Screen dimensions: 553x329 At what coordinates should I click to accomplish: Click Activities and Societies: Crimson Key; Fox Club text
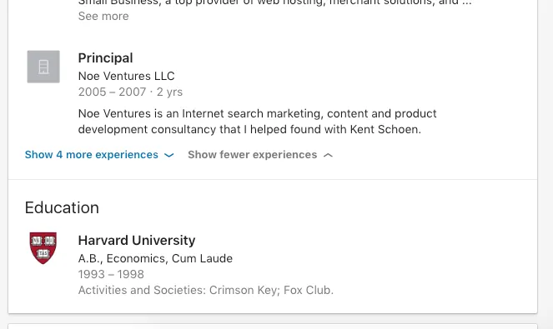(x=206, y=290)
